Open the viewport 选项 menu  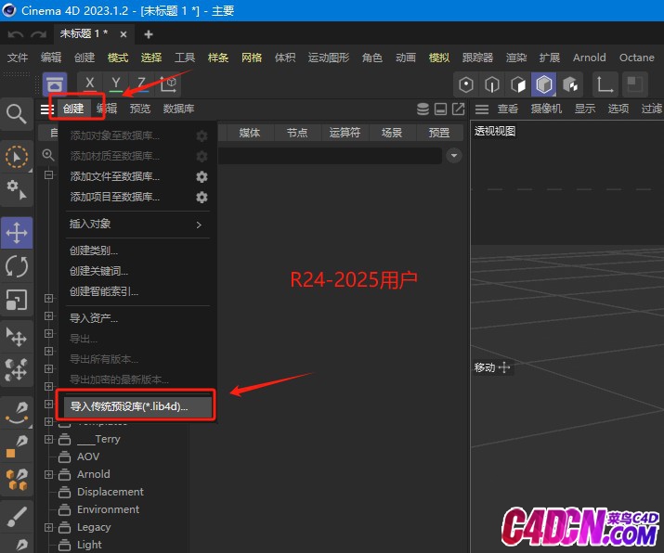(x=618, y=109)
